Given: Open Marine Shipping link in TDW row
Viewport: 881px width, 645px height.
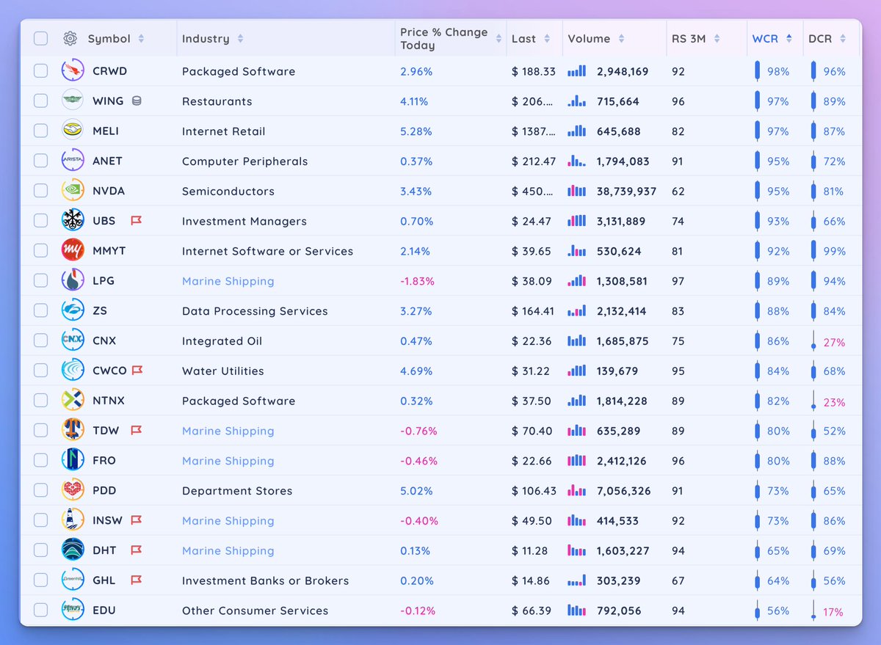Looking at the screenshot, I should coord(228,431).
